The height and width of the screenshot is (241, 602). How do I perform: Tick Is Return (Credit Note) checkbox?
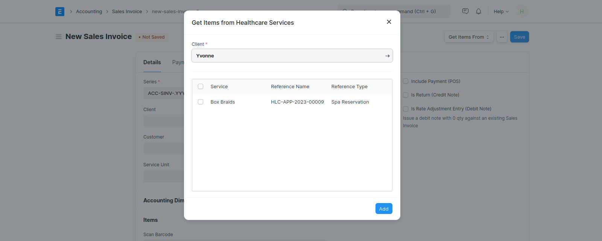(x=406, y=95)
